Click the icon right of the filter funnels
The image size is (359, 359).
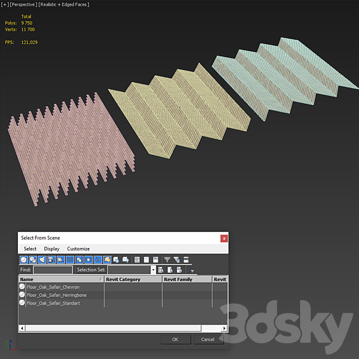coord(186,260)
